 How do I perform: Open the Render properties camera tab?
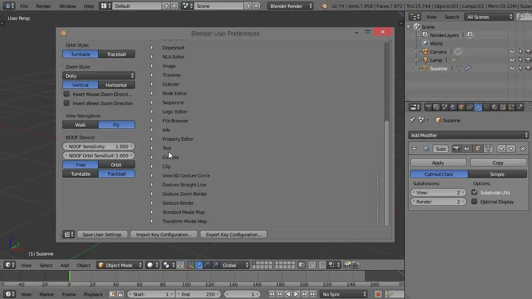428,107
